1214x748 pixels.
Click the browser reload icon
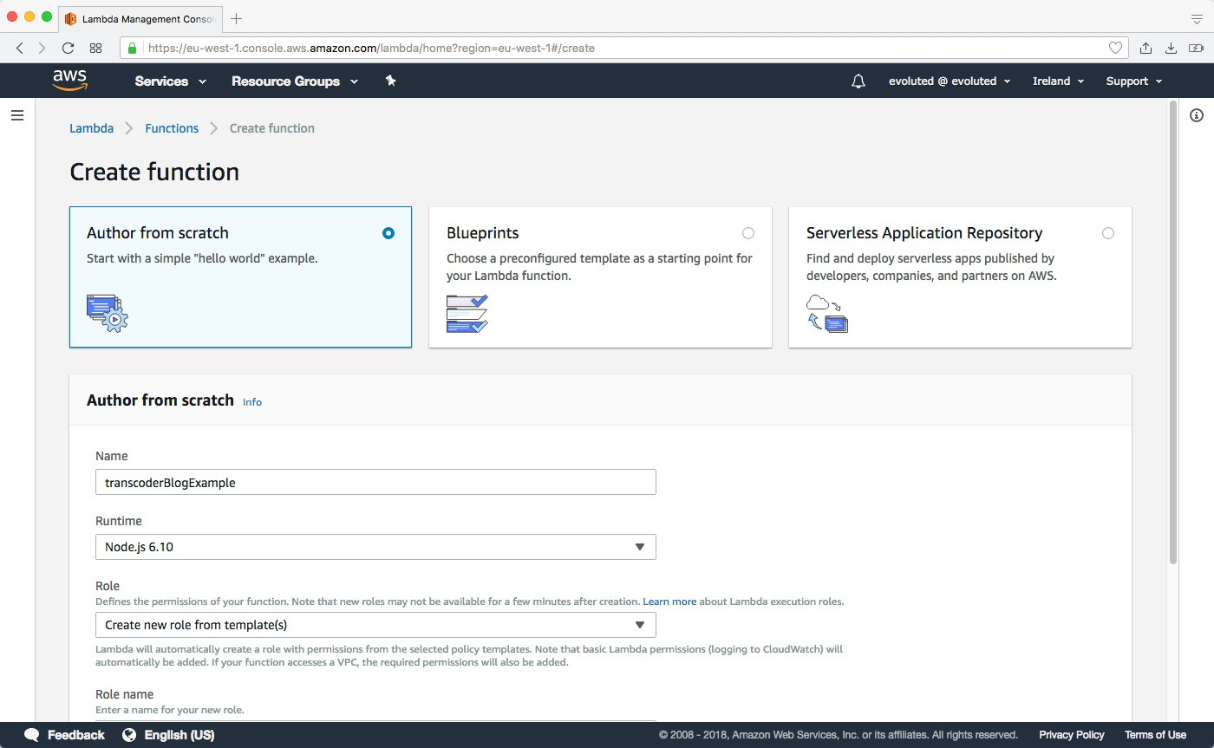click(68, 49)
